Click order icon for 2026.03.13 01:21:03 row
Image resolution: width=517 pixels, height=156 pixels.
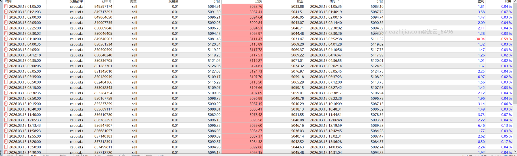pyautogui.click(x=6, y=12)
